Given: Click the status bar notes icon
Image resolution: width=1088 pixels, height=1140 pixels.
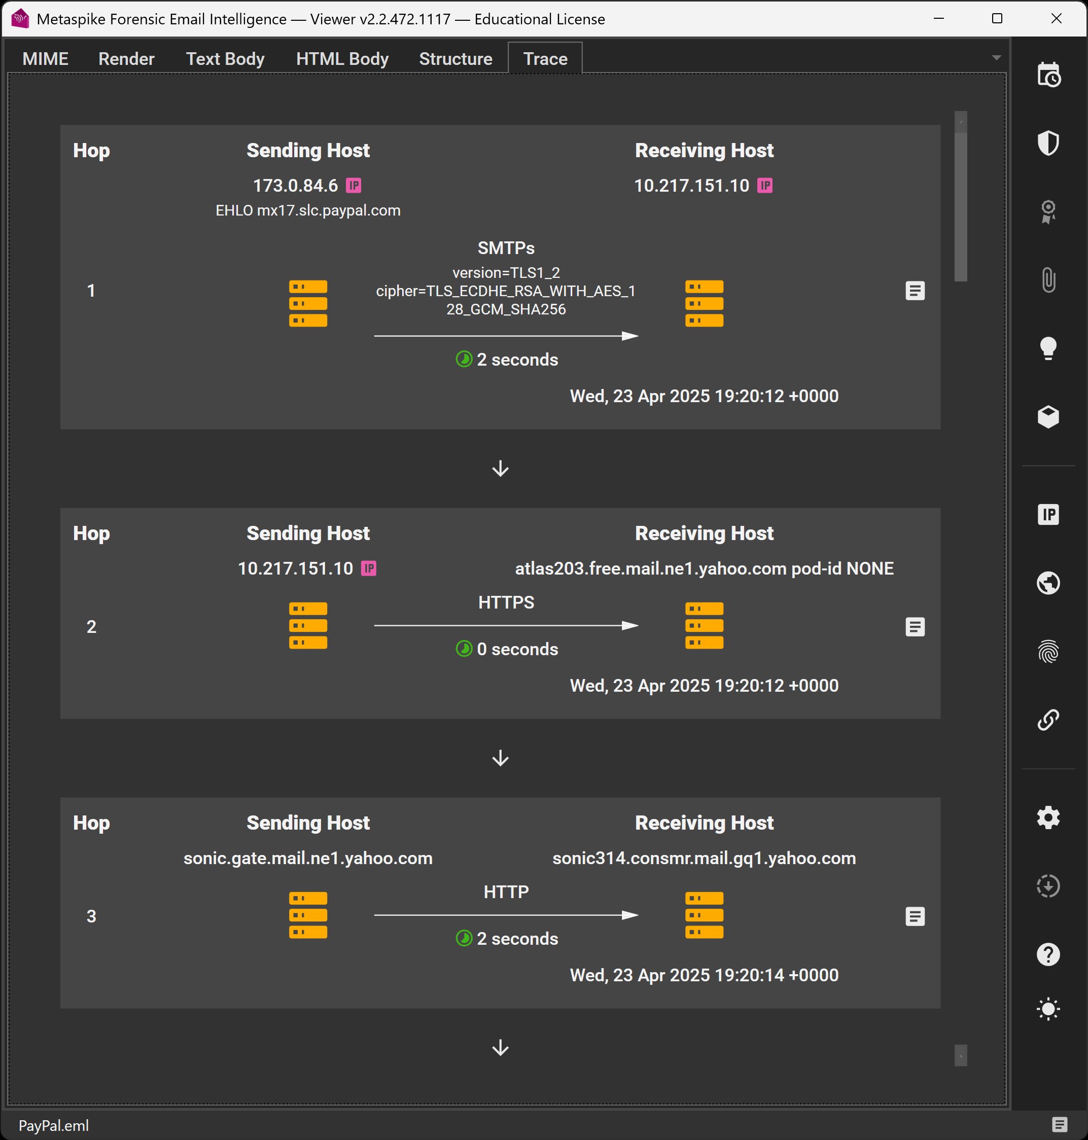Looking at the screenshot, I should [x=1059, y=1125].
